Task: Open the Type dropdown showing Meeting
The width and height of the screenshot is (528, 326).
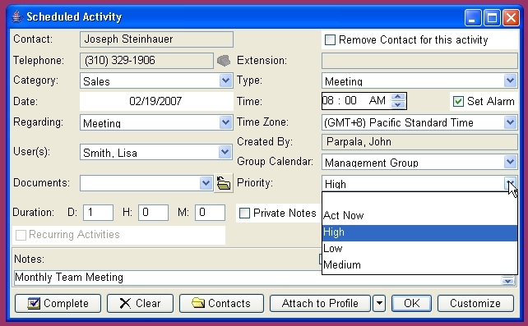Action: pyautogui.click(x=511, y=80)
